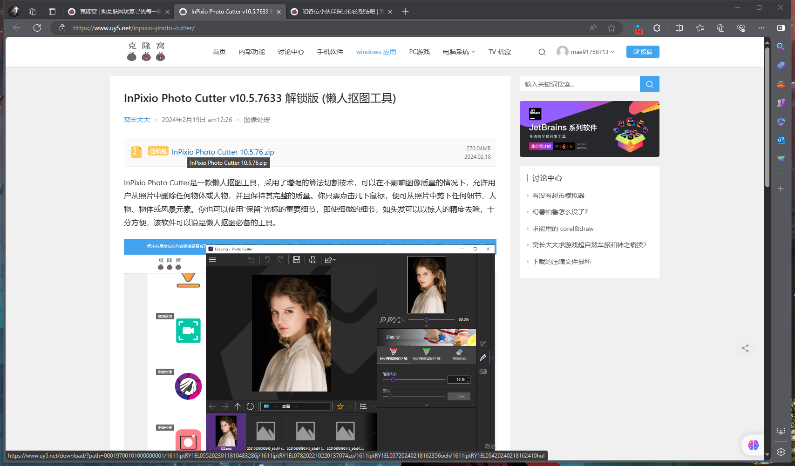
Task: Open a new browser tab
Action: 405,12
